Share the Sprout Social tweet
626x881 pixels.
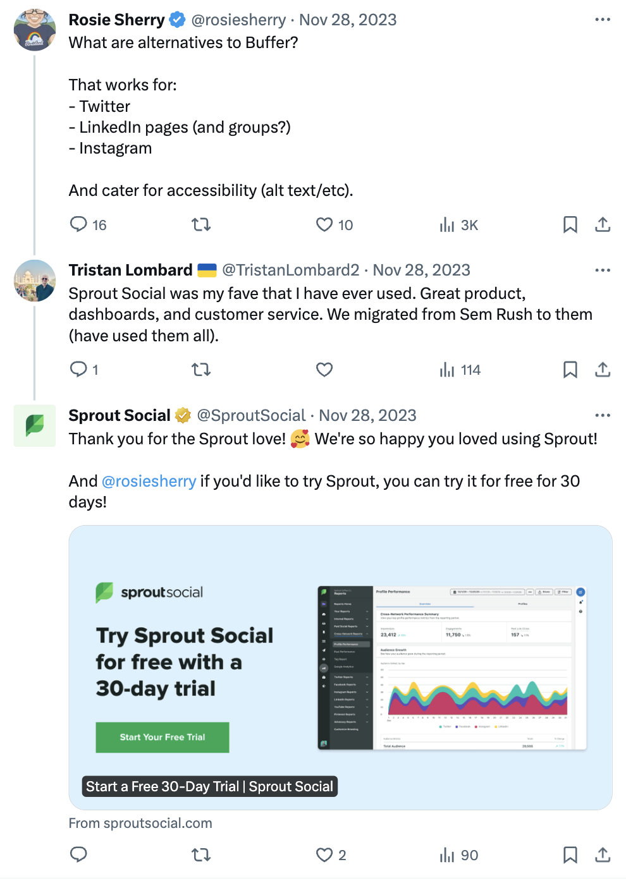(x=603, y=854)
